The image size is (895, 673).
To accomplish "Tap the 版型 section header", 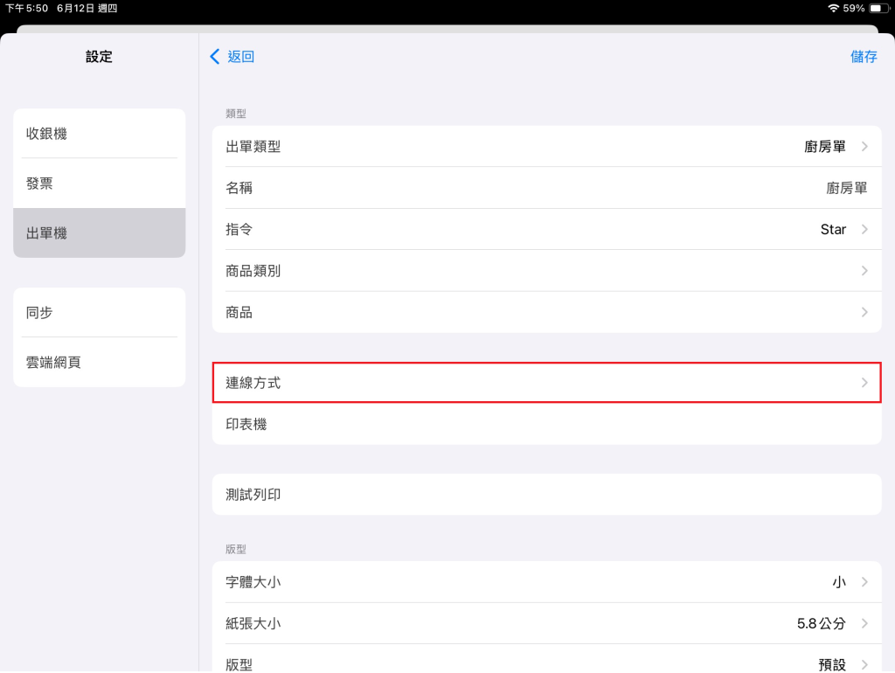I will click(236, 549).
